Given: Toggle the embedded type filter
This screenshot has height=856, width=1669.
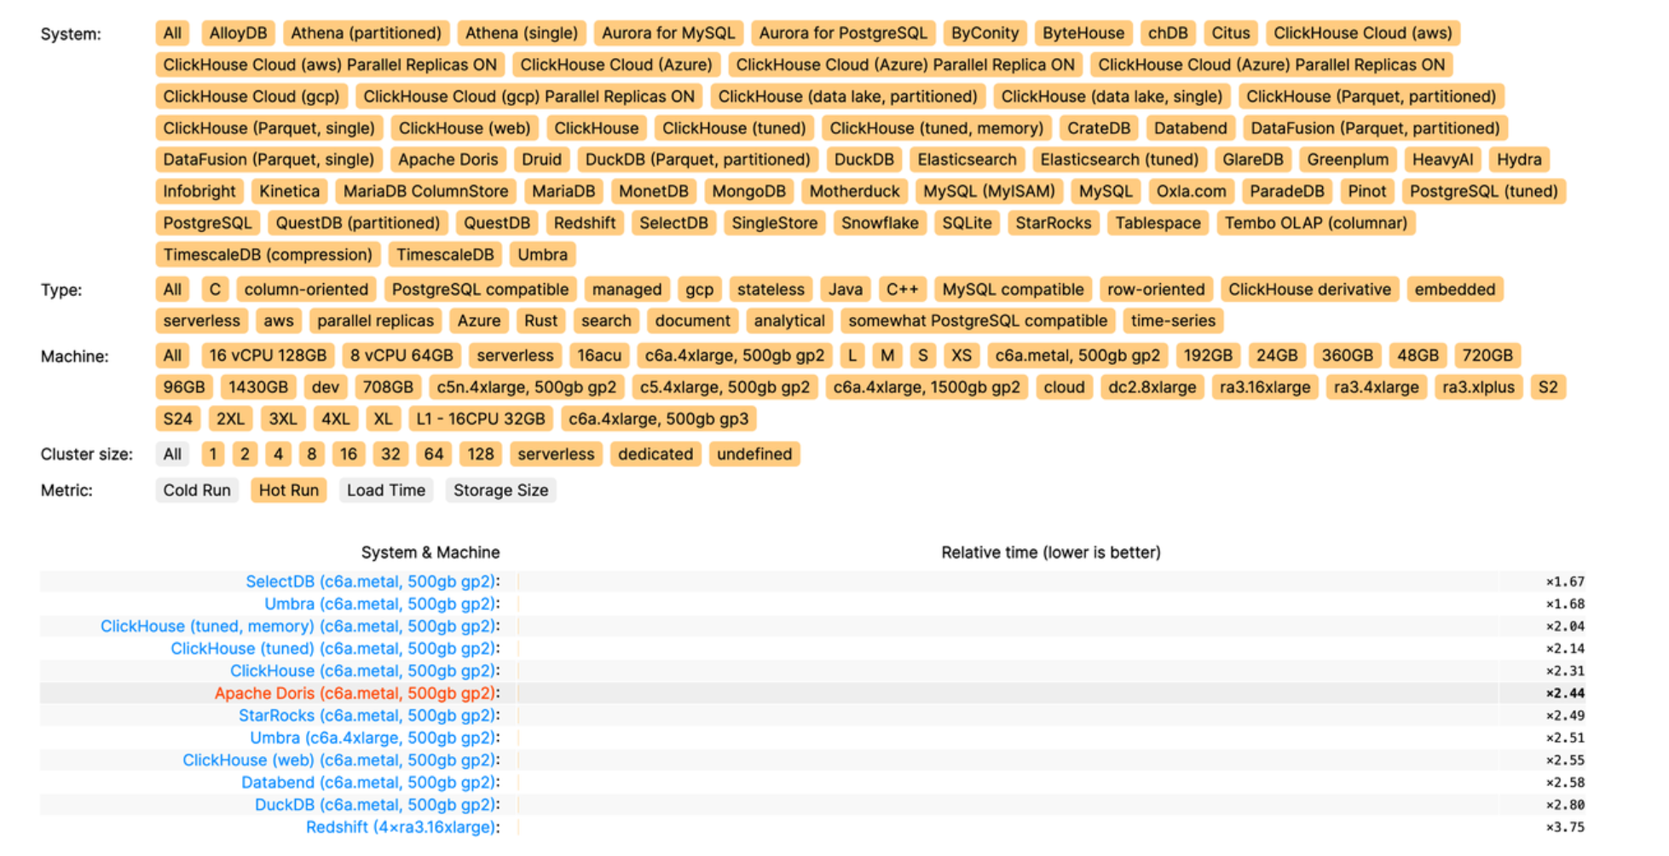Looking at the screenshot, I should pos(1455,289).
